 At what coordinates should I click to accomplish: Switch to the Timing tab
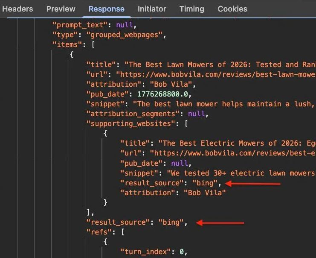coord(191,9)
